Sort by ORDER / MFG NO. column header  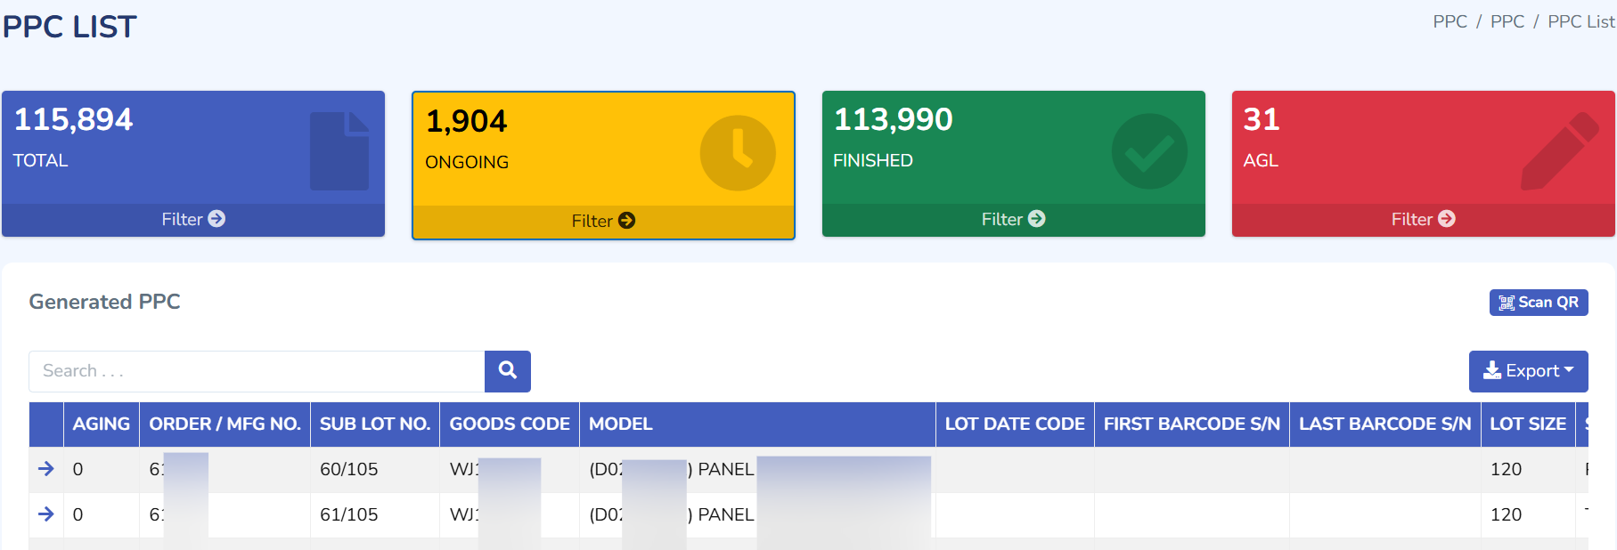(225, 425)
